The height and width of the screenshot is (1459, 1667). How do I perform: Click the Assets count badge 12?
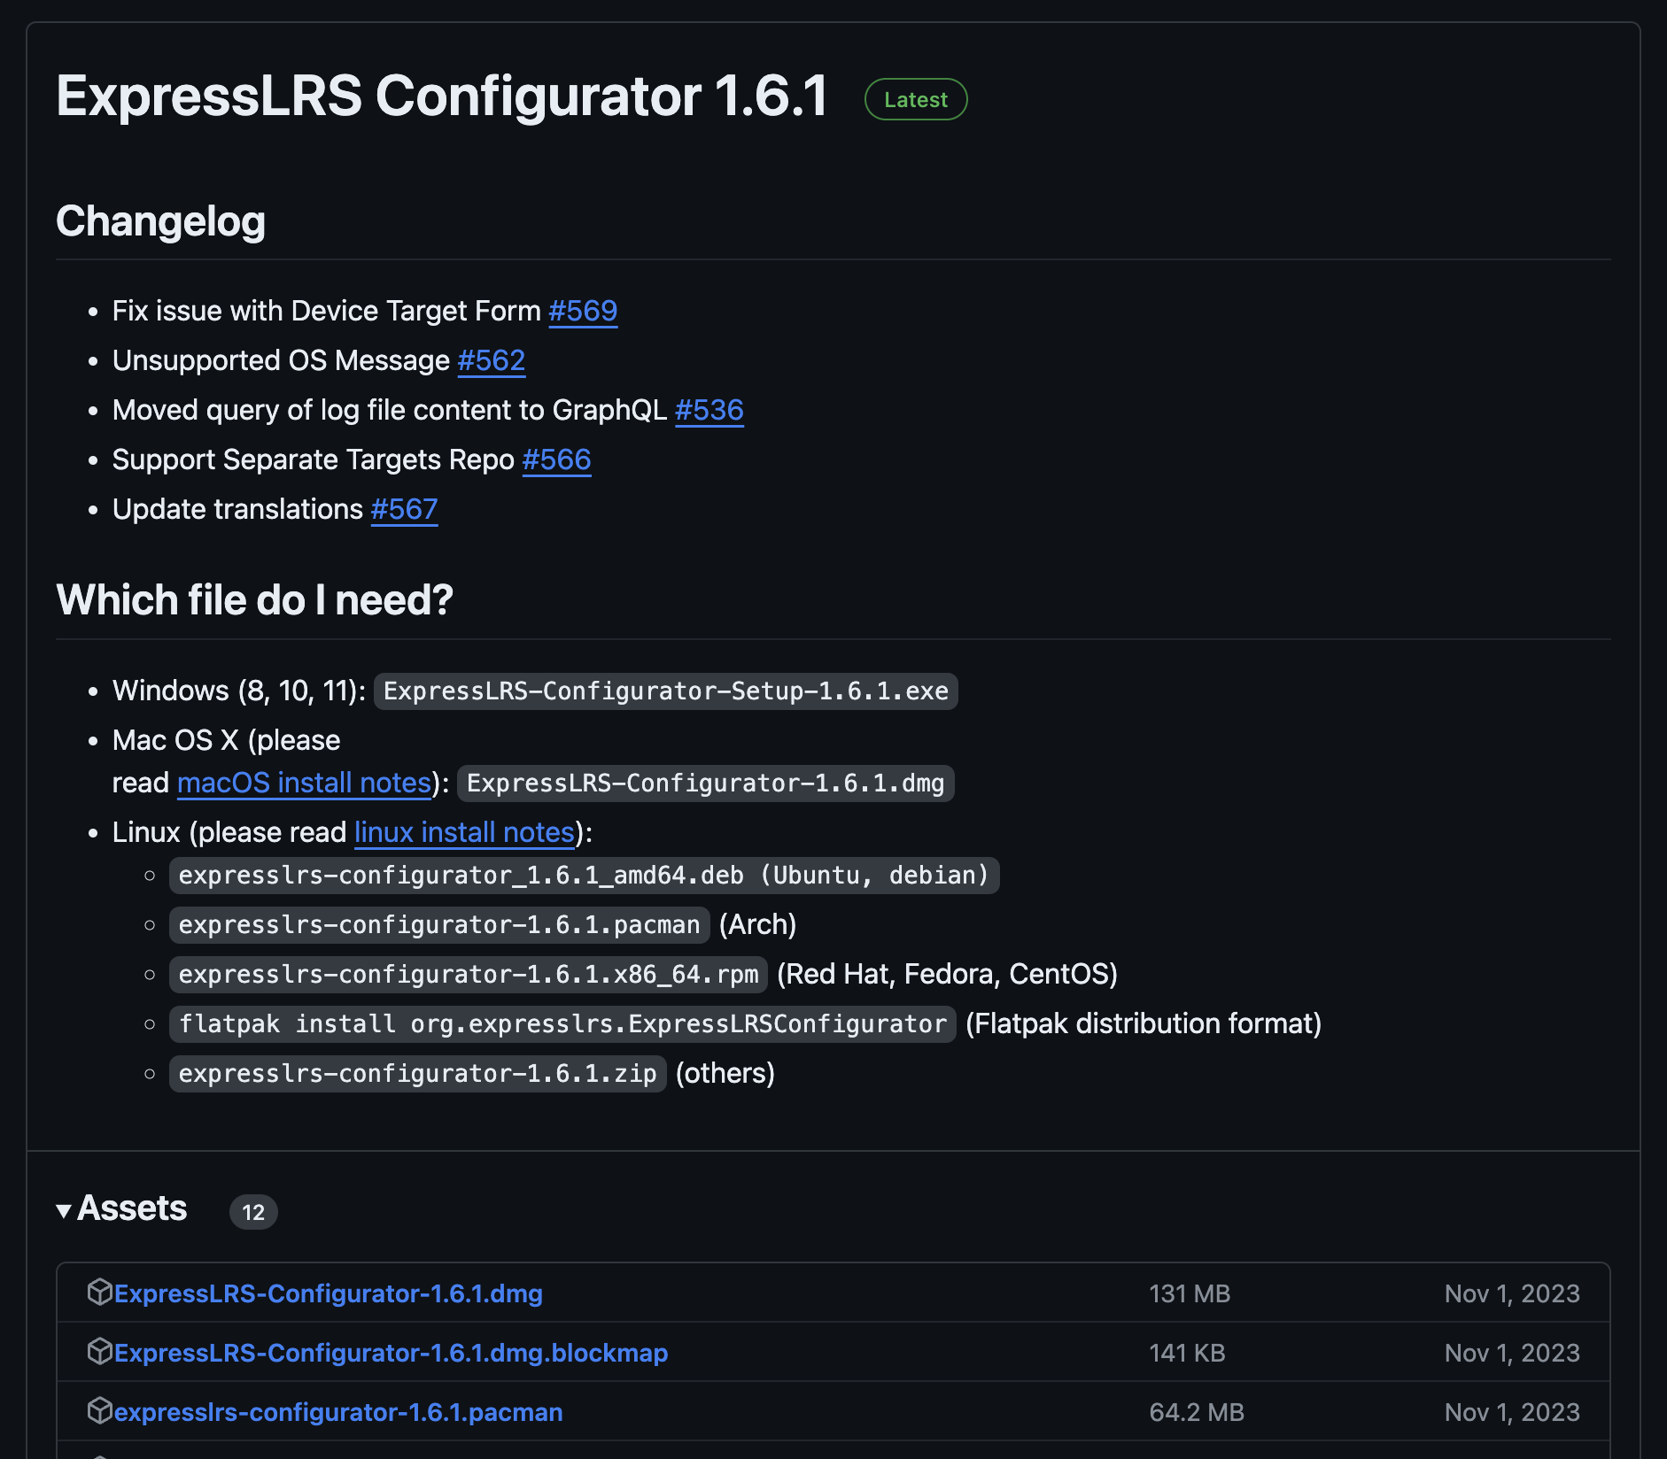253,1212
